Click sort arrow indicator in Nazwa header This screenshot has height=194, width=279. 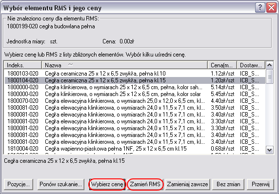click(70, 64)
